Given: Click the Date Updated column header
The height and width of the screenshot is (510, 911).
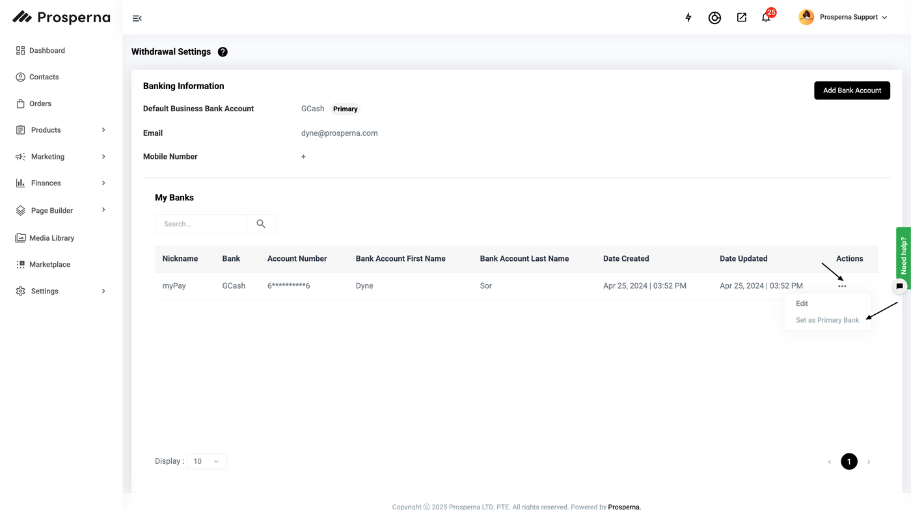Looking at the screenshot, I should 743,259.
